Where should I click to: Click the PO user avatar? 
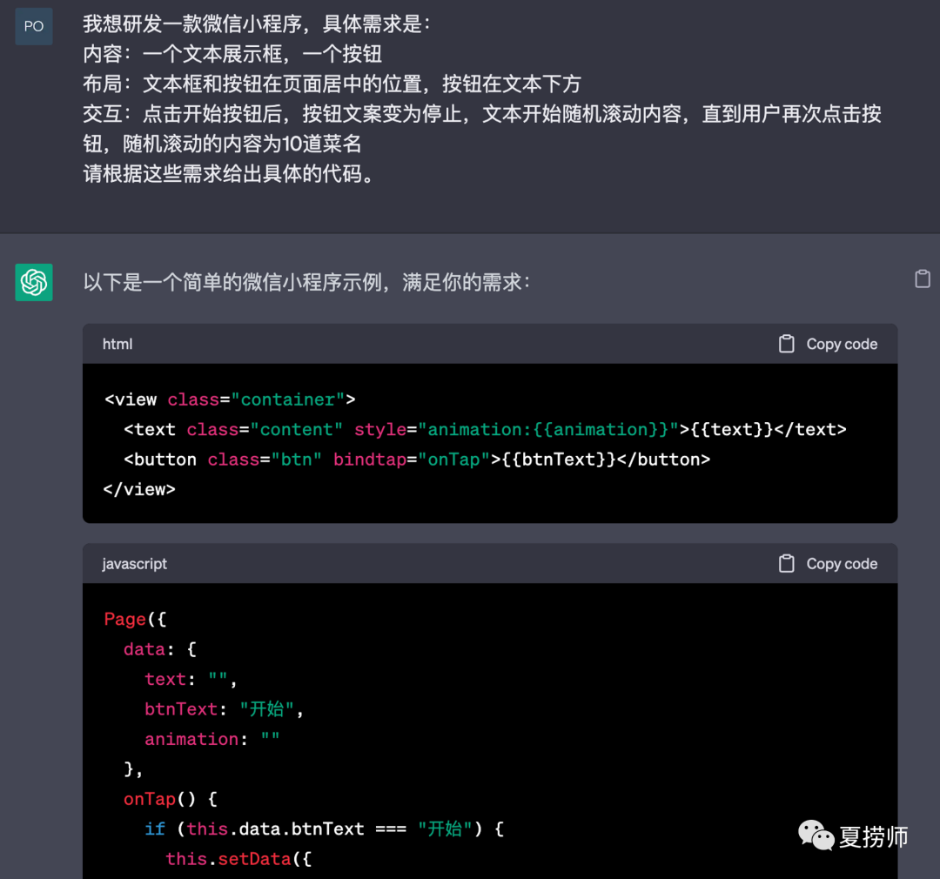tap(34, 26)
